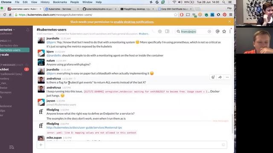Click the enable desktop notifications link
The width and height of the screenshot is (273, 153).
pos(134,22)
